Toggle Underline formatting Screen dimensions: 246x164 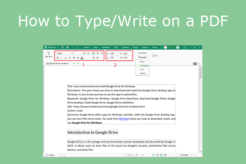pyautogui.click(x=66, y=58)
